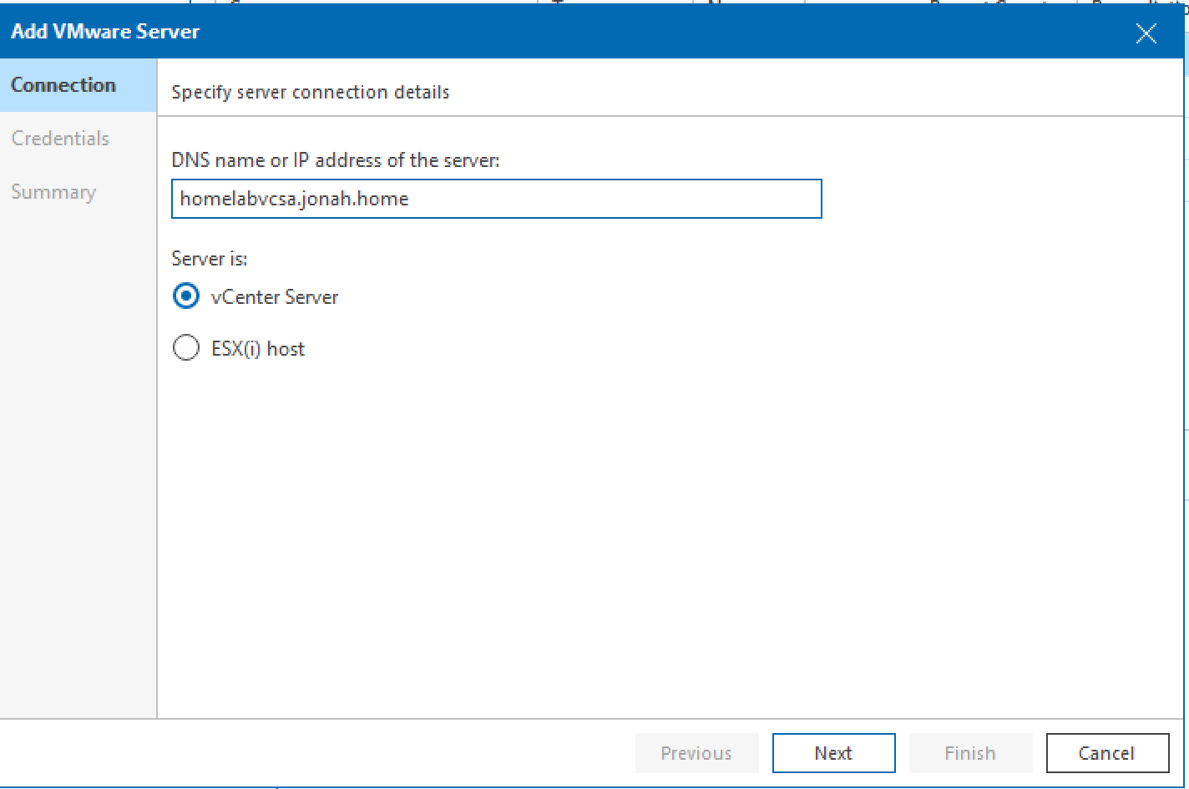Click Finish to complete the wizard
1189x789 pixels.
pos(969,752)
